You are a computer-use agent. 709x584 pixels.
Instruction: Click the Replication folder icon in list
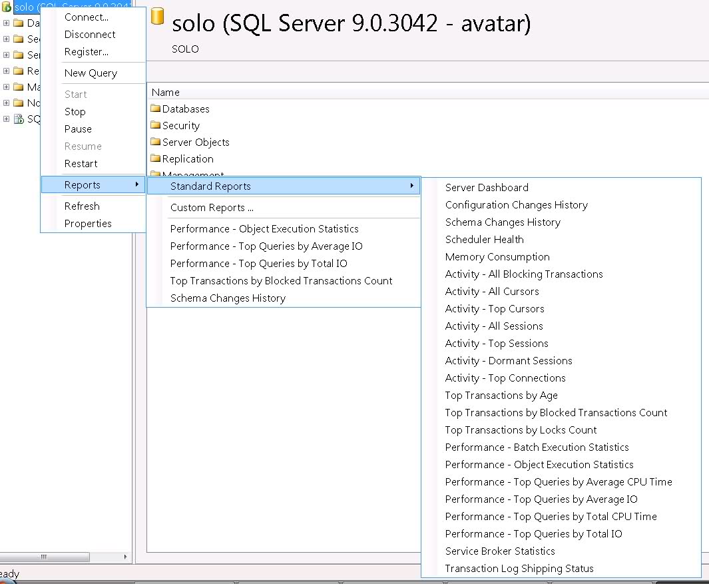click(x=156, y=158)
